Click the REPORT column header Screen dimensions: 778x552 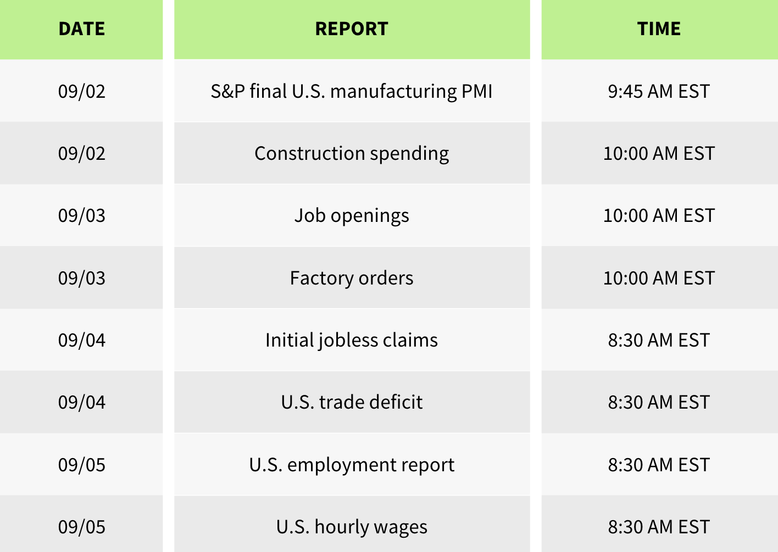pyautogui.click(x=352, y=29)
